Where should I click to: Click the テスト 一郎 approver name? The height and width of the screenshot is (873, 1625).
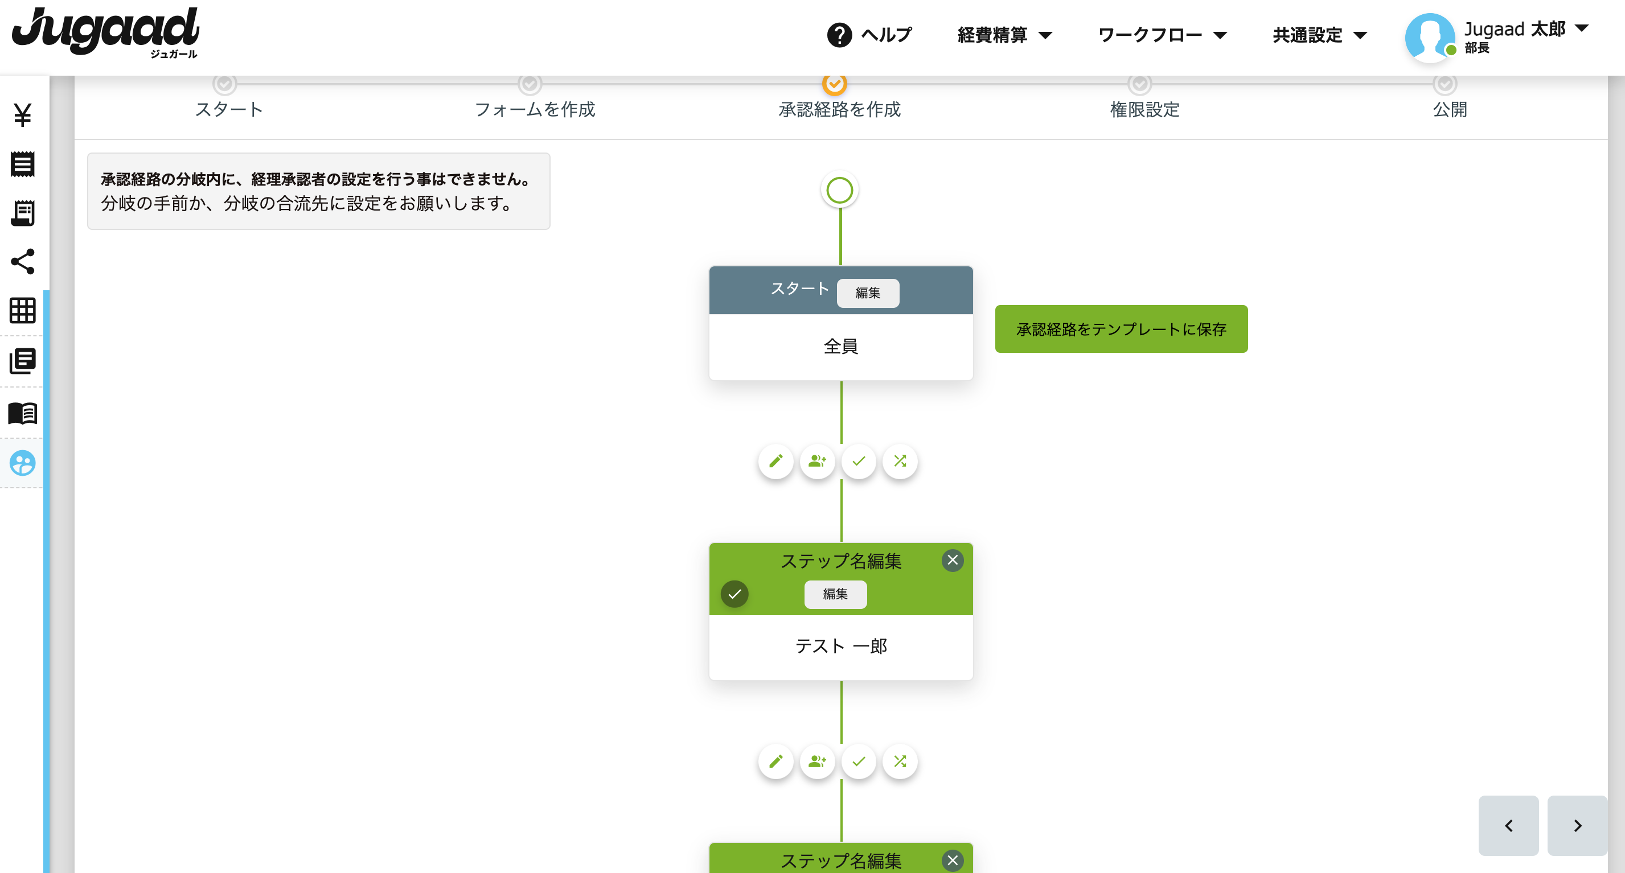(x=841, y=646)
